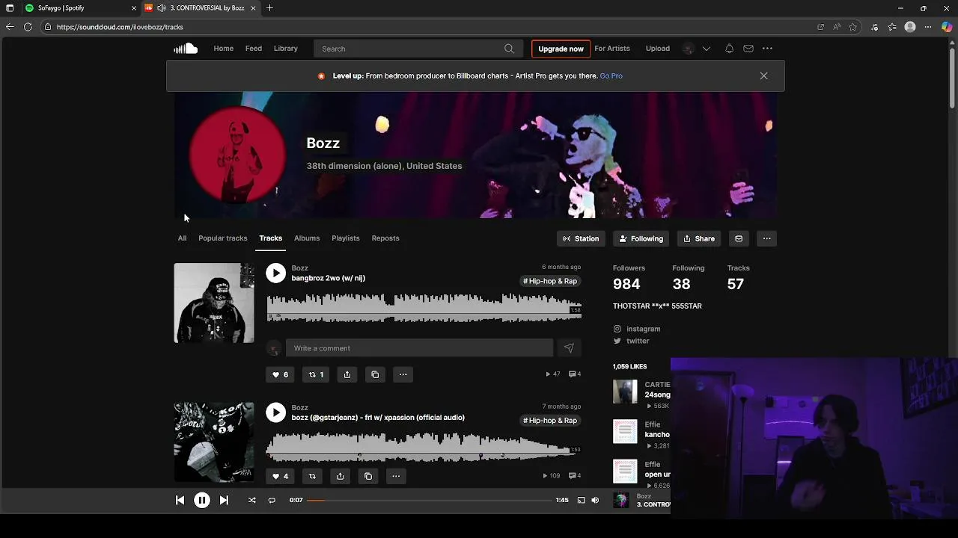Expand the header account dropdown chevron
The width and height of the screenshot is (958, 538).
[x=706, y=49]
